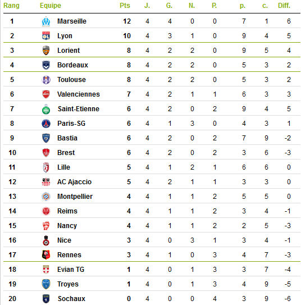
Task: Click the Saint-Etienne green logo
Action: click(x=46, y=109)
